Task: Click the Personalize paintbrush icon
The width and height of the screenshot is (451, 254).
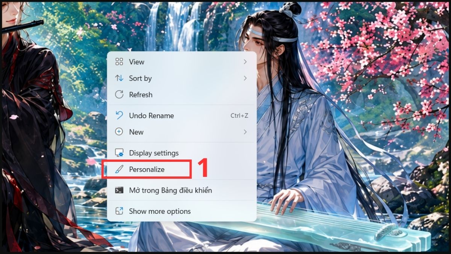Action: pyautogui.click(x=119, y=169)
